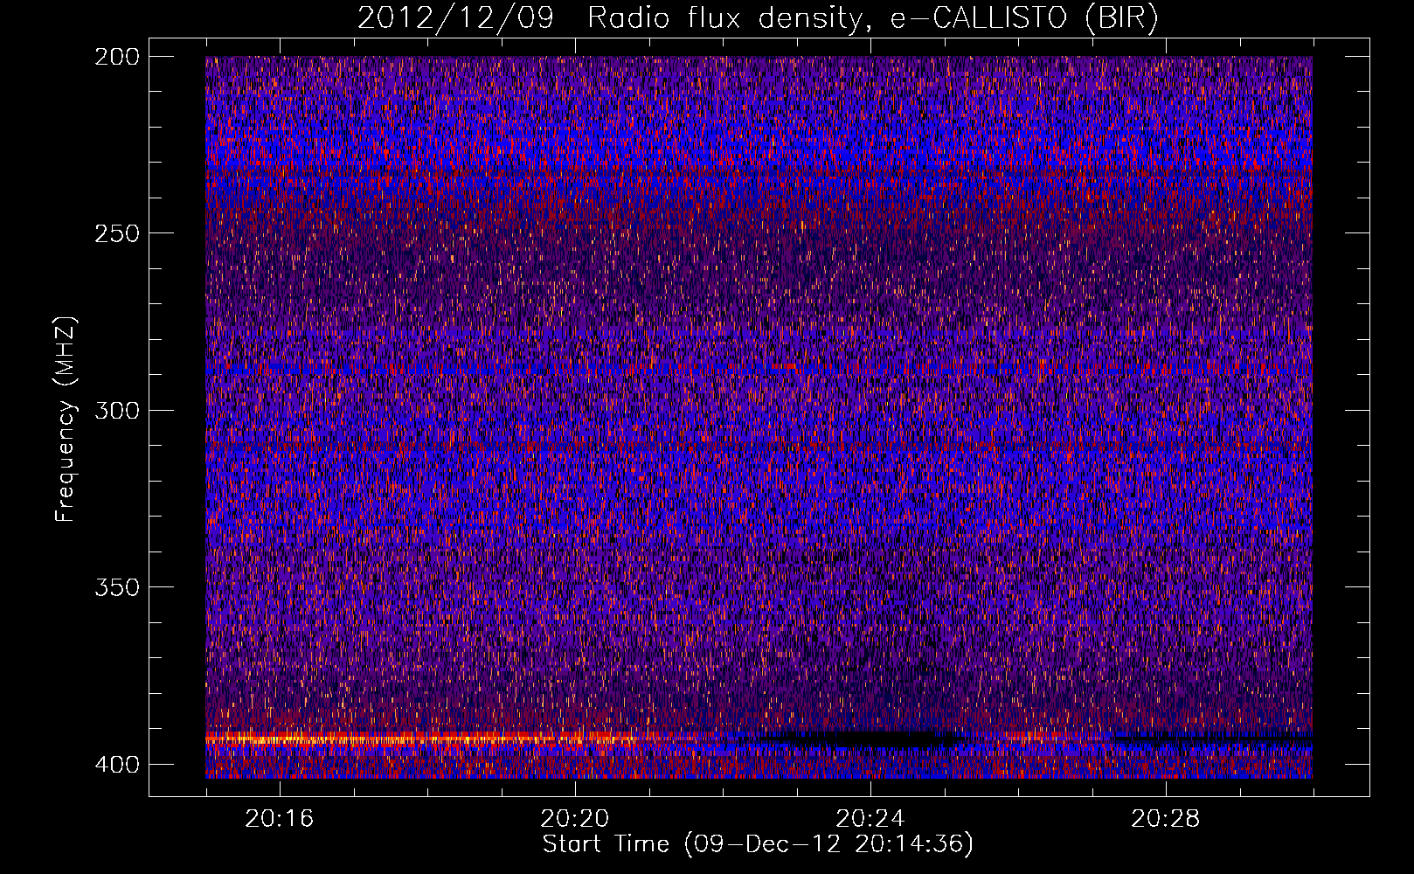1414x874 pixels.
Task: Click the 20:24 time tick label
Action: pyautogui.click(x=870, y=819)
